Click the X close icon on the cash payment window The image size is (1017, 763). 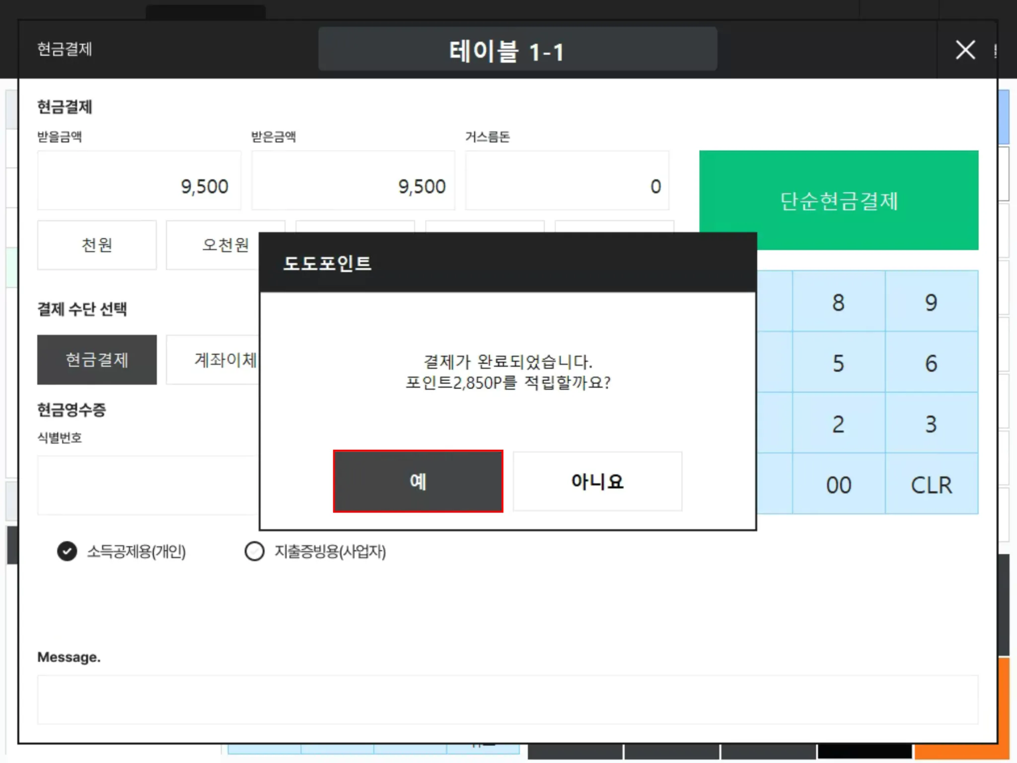(x=965, y=50)
